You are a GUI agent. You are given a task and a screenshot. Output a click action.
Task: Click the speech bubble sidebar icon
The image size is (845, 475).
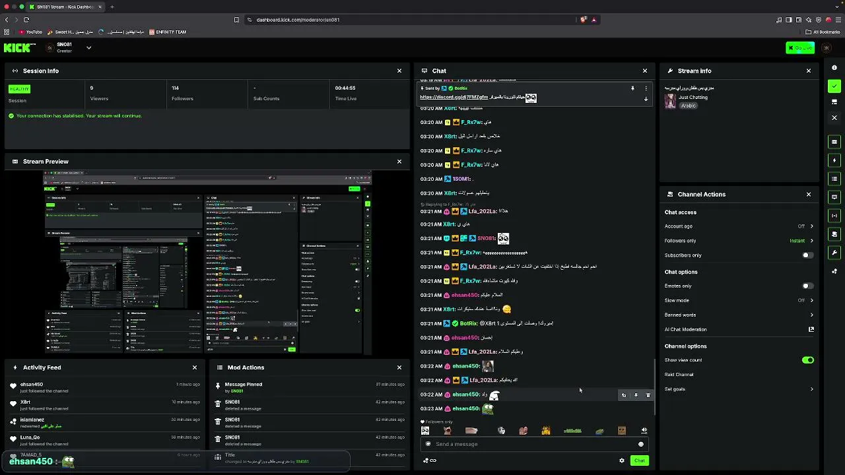tap(834, 197)
